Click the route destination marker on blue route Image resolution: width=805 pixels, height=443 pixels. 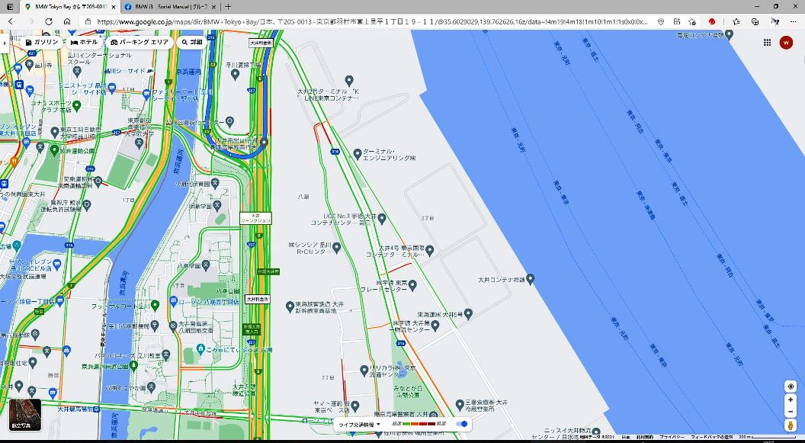(264, 142)
